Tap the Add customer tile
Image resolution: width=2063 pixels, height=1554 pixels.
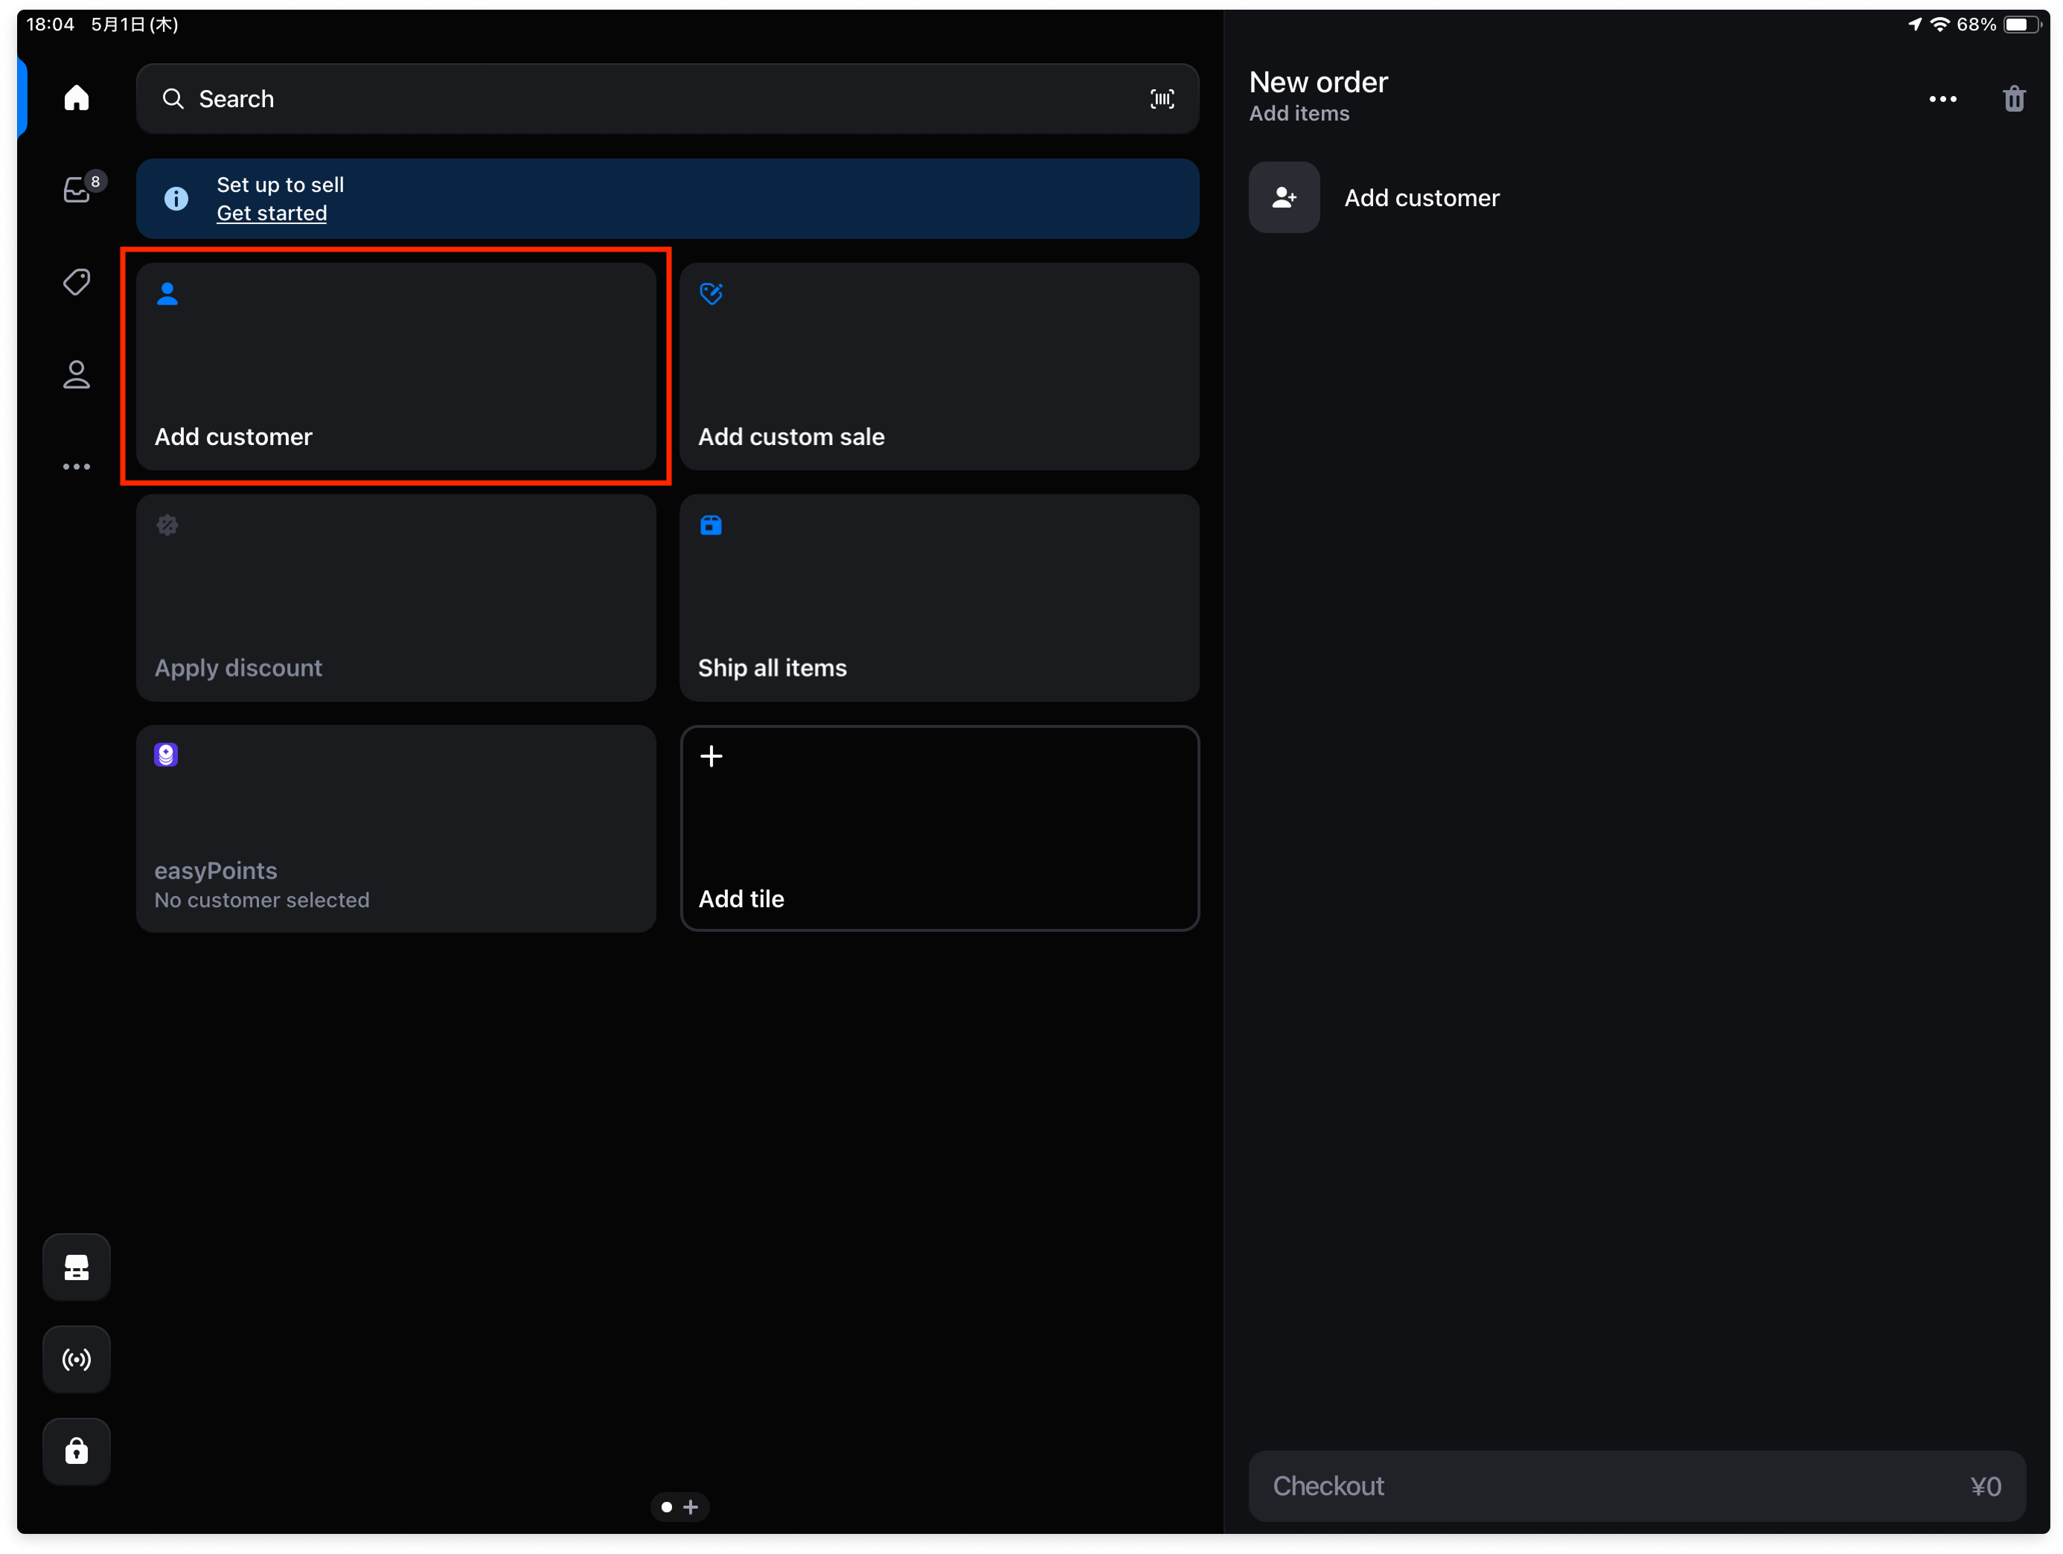(x=395, y=365)
